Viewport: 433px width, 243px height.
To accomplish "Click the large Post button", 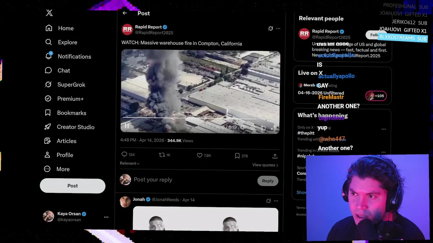I will click(x=73, y=186).
